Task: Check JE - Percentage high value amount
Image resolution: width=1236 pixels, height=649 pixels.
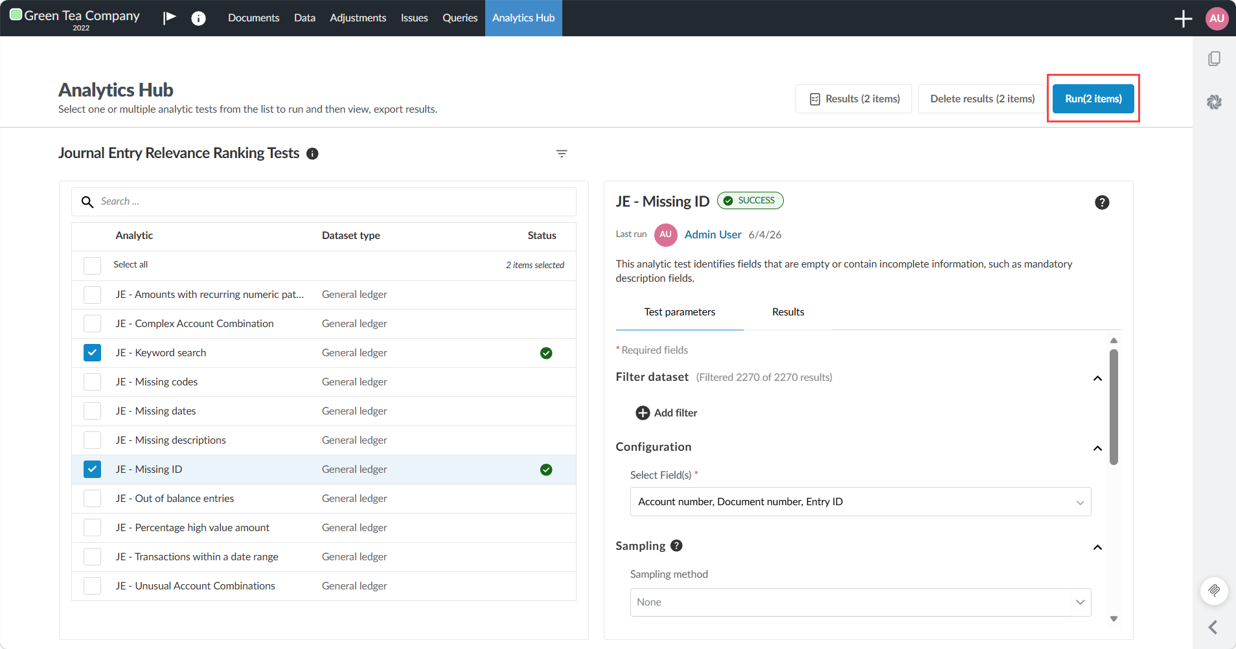Action: (92, 528)
